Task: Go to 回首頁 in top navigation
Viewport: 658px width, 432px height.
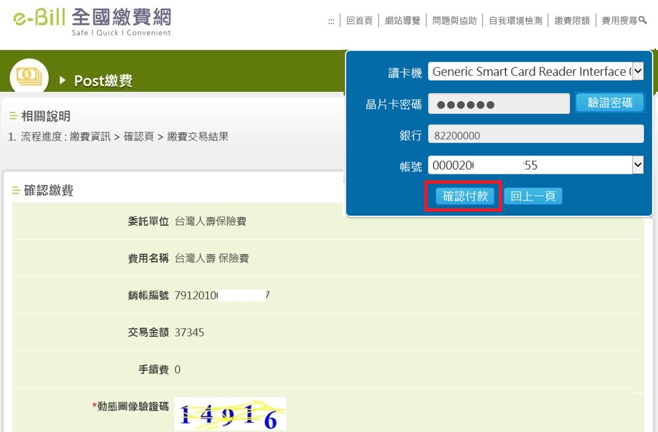Action: [359, 21]
